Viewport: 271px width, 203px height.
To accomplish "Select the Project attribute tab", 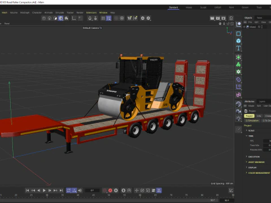I will [249, 116].
